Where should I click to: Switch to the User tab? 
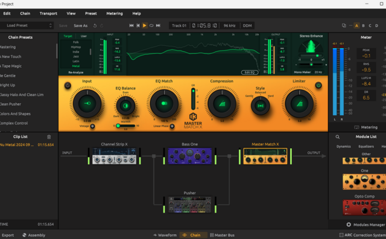point(84,36)
